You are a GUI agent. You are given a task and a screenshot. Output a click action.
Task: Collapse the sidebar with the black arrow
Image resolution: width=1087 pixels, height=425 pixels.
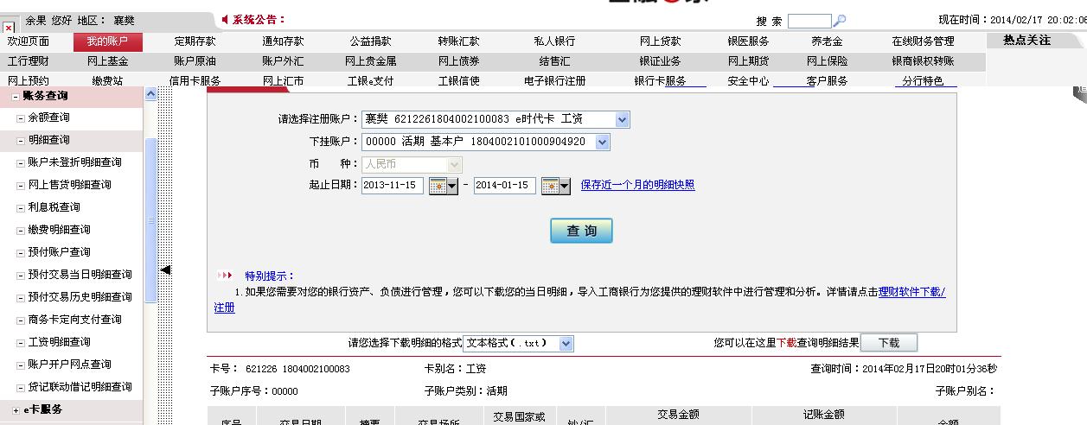(165, 270)
